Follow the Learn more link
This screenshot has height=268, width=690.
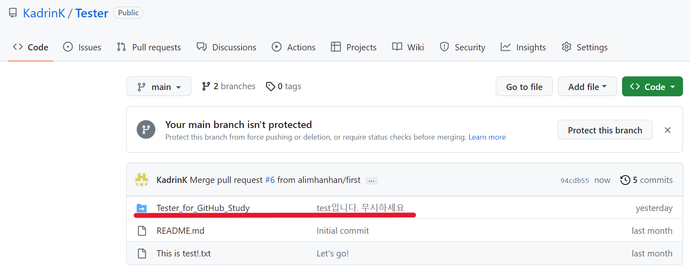click(487, 137)
